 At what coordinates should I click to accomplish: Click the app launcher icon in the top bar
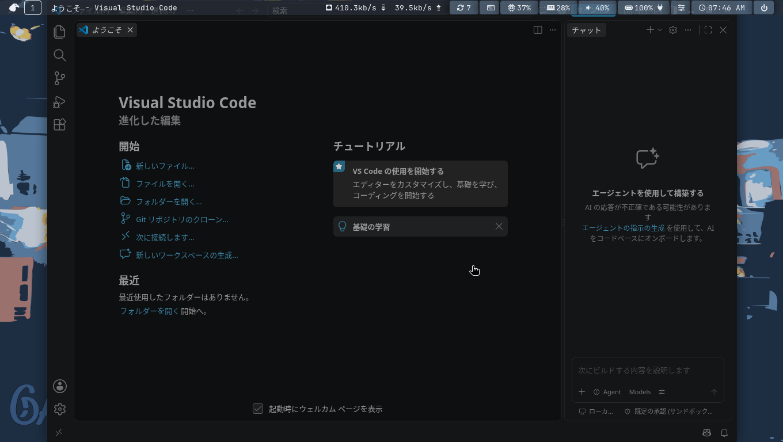click(x=14, y=7)
